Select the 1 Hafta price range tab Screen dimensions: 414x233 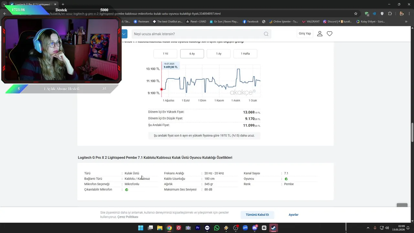pyautogui.click(x=245, y=54)
